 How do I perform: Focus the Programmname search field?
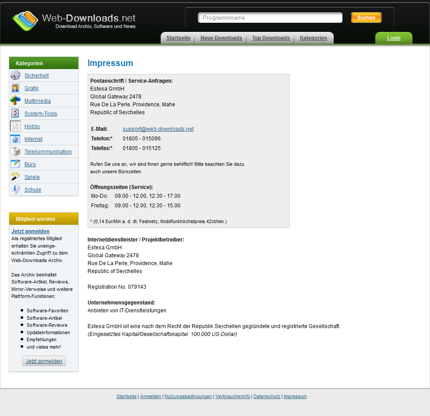tap(270, 17)
